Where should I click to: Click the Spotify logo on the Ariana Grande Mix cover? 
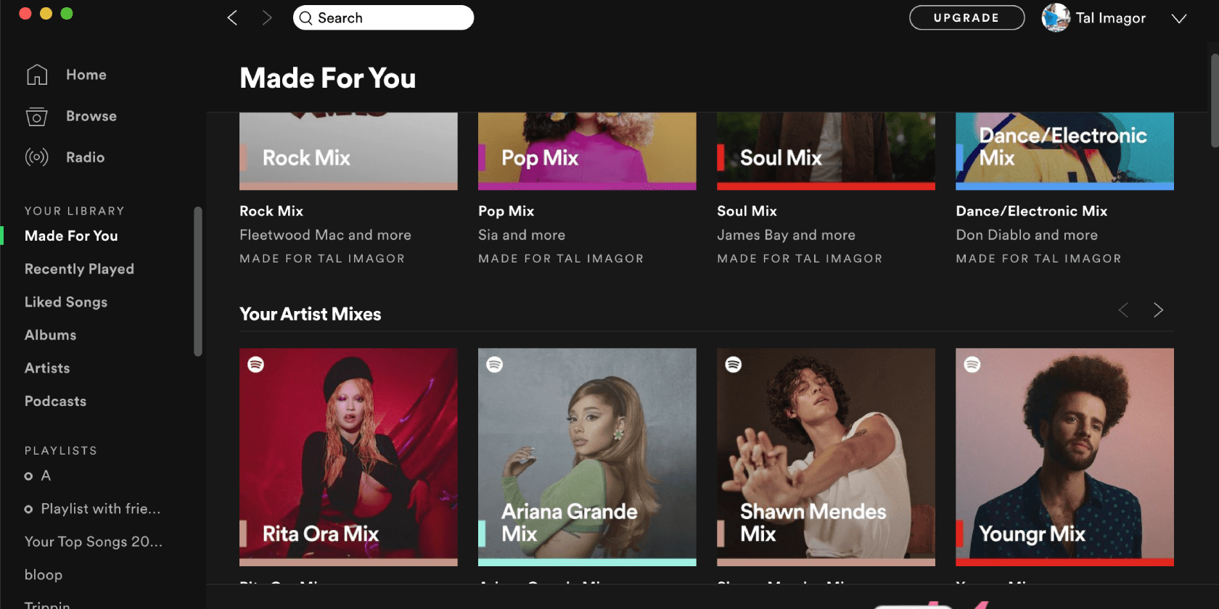(x=494, y=365)
